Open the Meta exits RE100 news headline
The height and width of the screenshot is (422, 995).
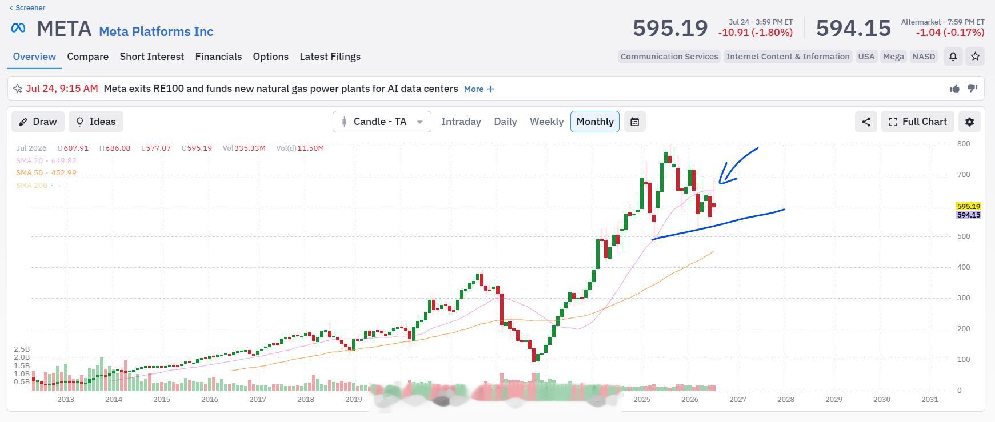click(281, 89)
